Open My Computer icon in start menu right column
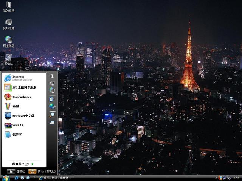Viewport: 242px width, 181px height. point(52,83)
